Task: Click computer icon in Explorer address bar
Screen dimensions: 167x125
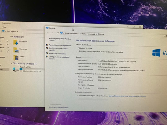Action: (x=3, y=31)
